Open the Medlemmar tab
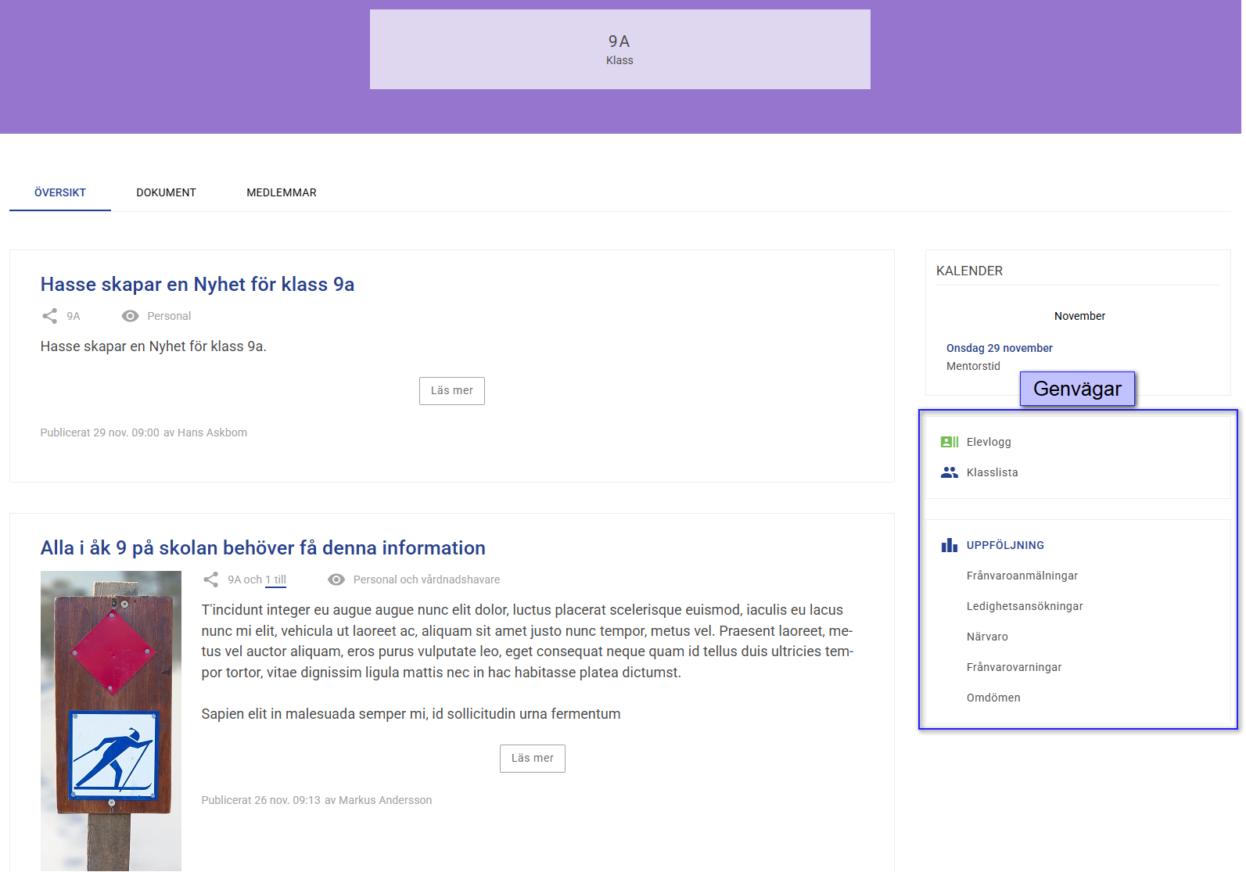The width and height of the screenshot is (1246, 872). tap(282, 192)
